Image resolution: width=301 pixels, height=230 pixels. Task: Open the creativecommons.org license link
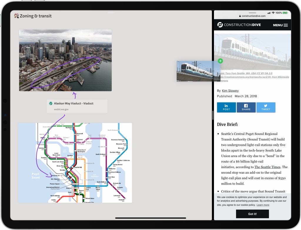(x=253, y=77)
